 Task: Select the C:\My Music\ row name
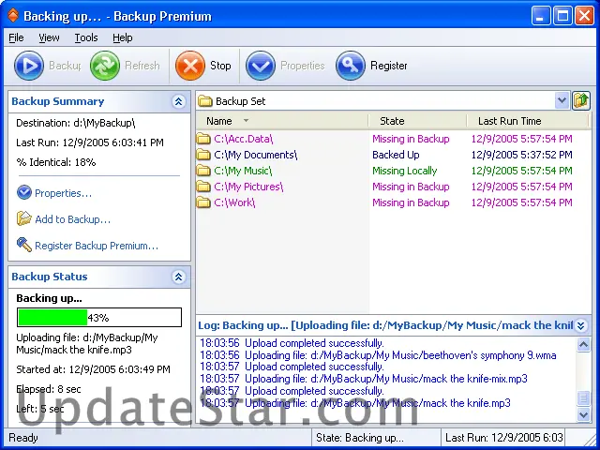[x=243, y=171]
